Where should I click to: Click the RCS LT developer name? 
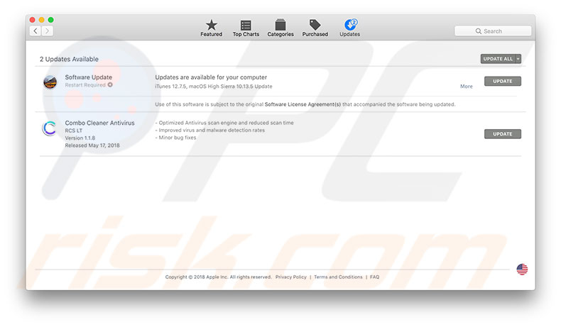[x=73, y=131]
